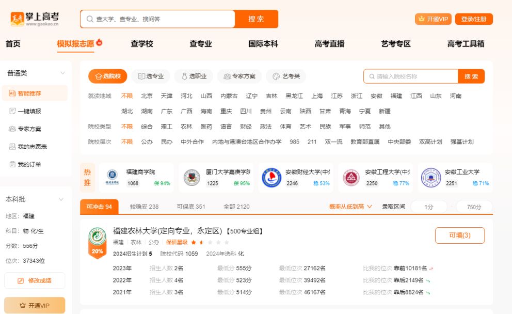This screenshot has width=512, height=314.
Task: Filter 院校类型 by 师范
Action: 365,127
